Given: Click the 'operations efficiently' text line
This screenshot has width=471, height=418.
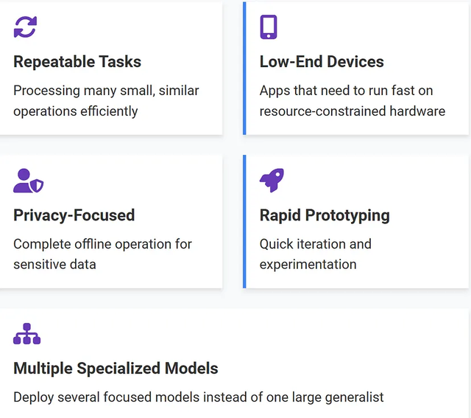Looking at the screenshot, I should [x=75, y=111].
